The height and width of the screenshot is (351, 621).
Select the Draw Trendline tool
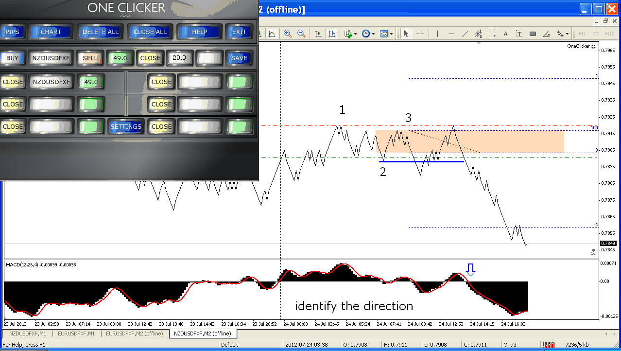pyautogui.click(x=465, y=34)
